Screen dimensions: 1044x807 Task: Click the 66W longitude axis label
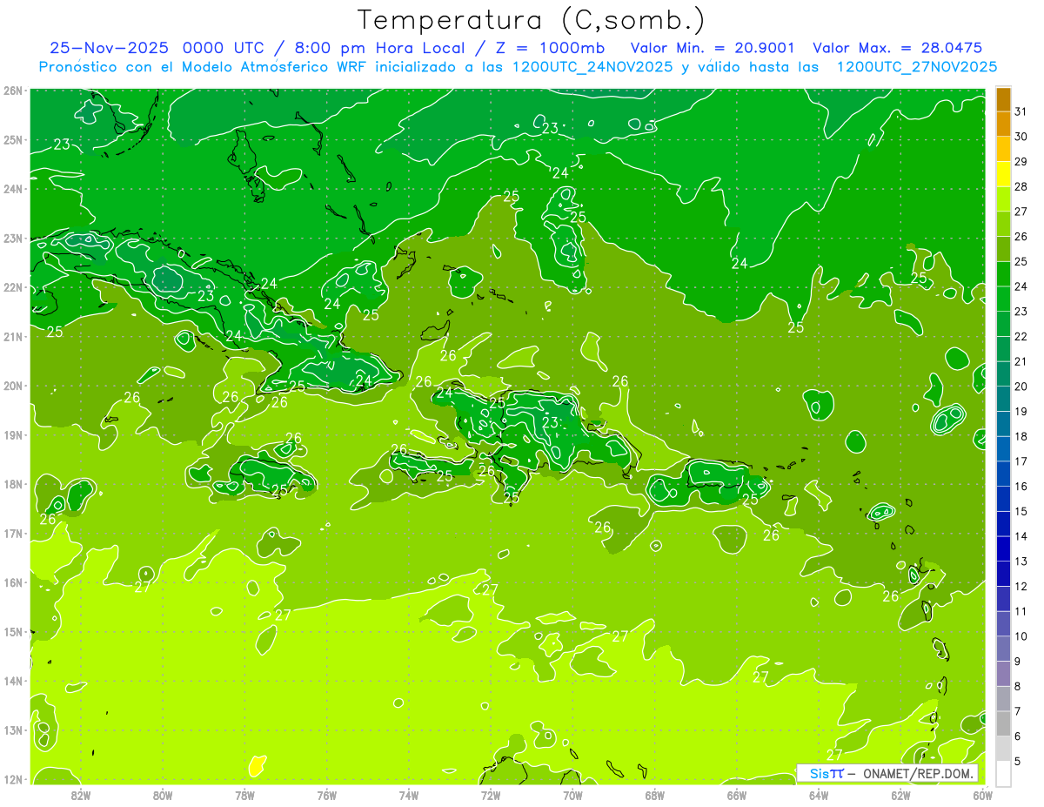(x=737, y=795)
